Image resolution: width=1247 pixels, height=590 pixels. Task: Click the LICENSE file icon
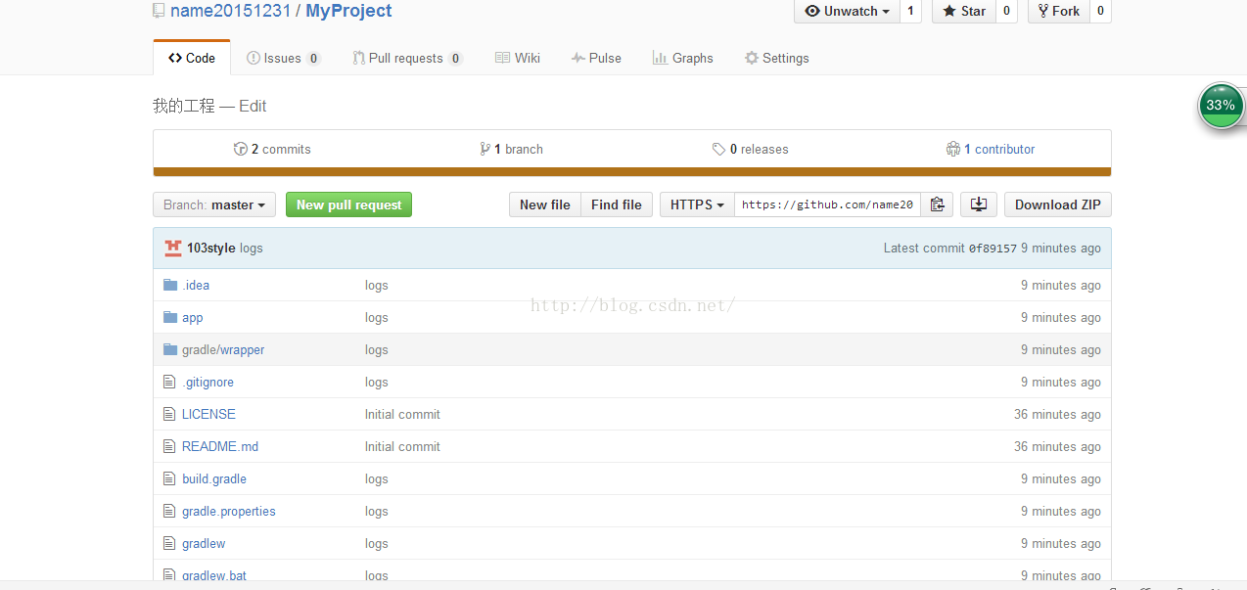(169, 414)
